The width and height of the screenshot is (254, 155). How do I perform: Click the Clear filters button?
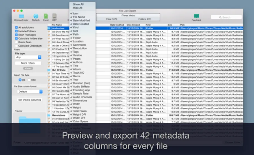click(x=28, y=68)
